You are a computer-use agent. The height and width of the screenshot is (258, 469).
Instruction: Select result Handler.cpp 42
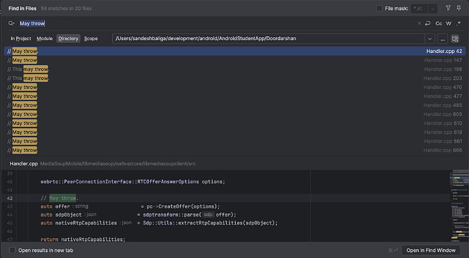[234, 51]
